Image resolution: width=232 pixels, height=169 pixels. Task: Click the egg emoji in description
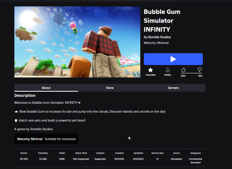(16, 121)
